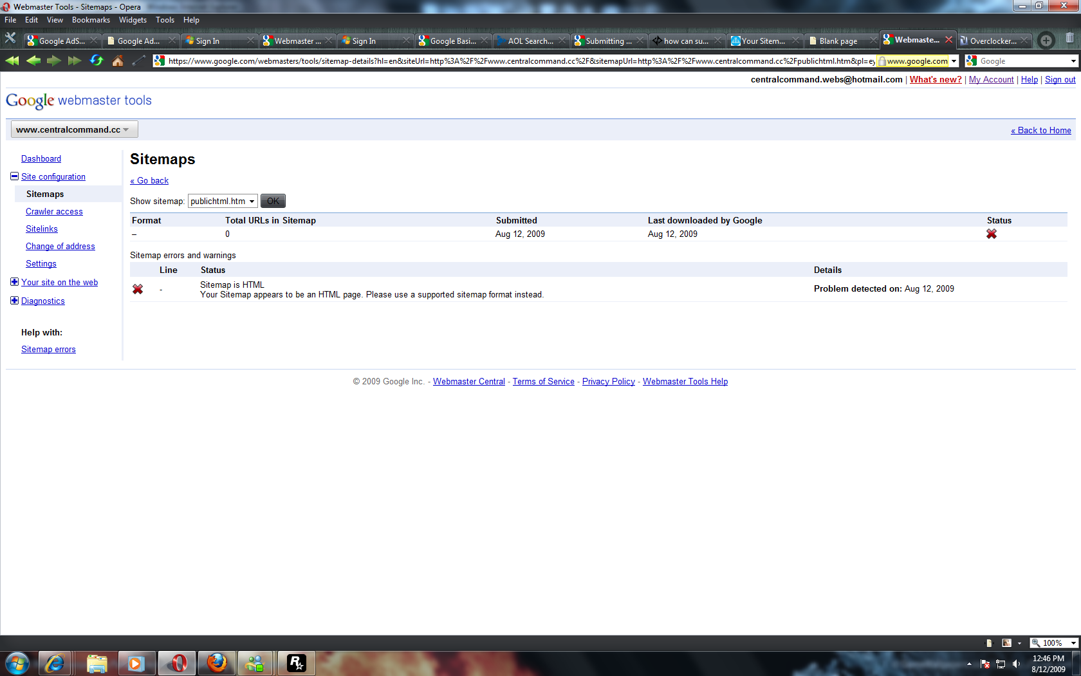Click the wand icon in navigation bar

point(138,61)
